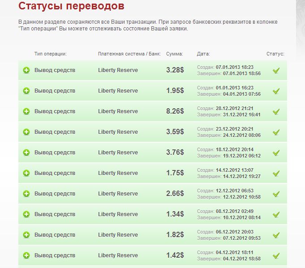Expand the 1.82$ withdrawal row plus icon

pos(26,235)
